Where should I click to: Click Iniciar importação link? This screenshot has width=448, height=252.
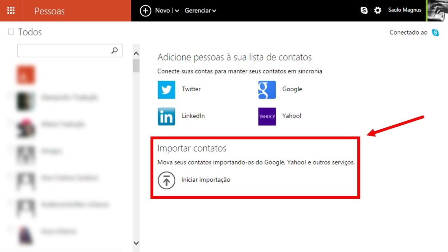click(206, 180)
